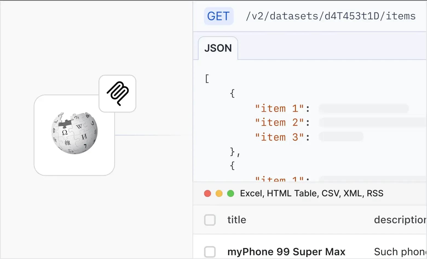The height and width of the screenshot is (259, 427).
Task: Click the title column header
Action: pos(236,220)
